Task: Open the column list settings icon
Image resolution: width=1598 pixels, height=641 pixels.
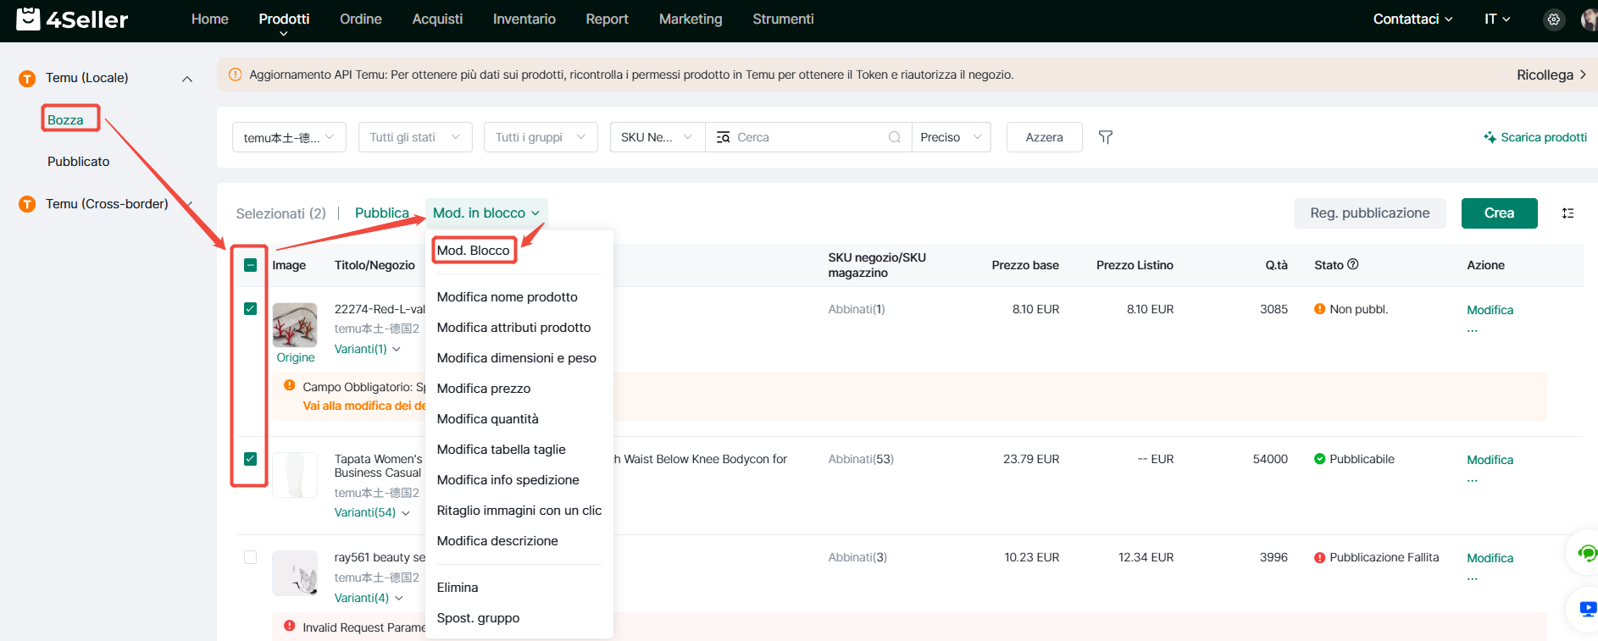Action: tap(1568, 213)
